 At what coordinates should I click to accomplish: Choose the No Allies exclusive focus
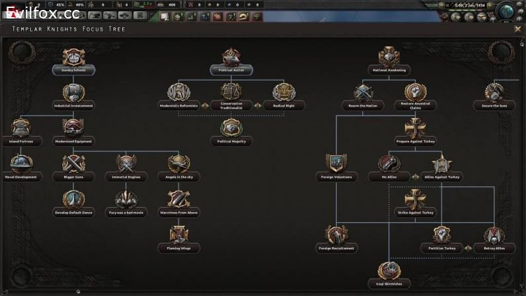389,164
